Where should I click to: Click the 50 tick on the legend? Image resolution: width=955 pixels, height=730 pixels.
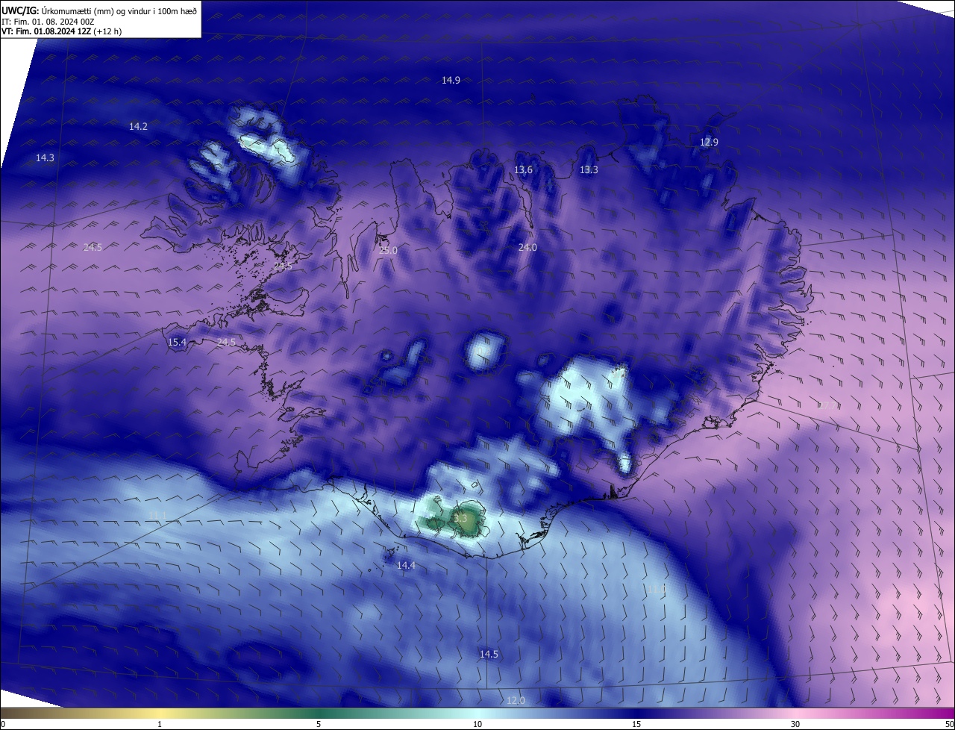(949, 724)
